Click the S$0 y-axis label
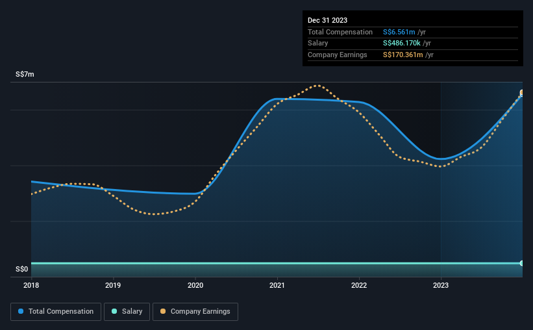 [x=22, y=269]
